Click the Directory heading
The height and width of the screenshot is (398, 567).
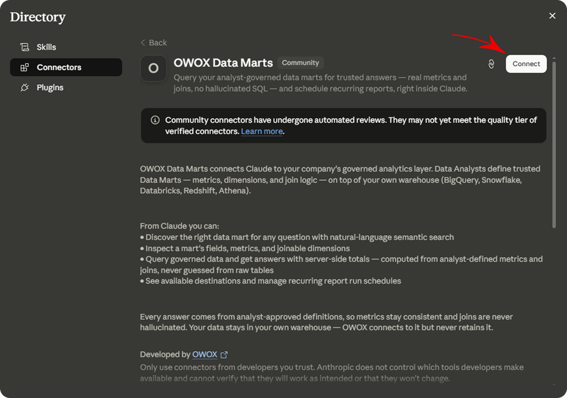pos(38,17)
